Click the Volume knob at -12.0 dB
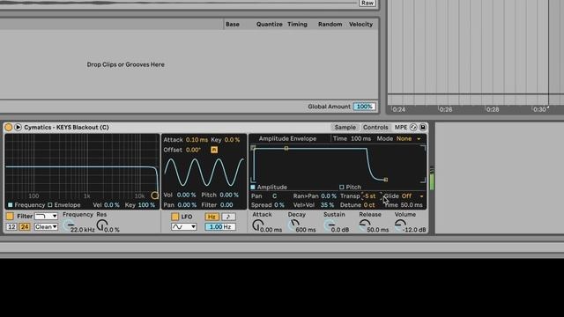 400,225
